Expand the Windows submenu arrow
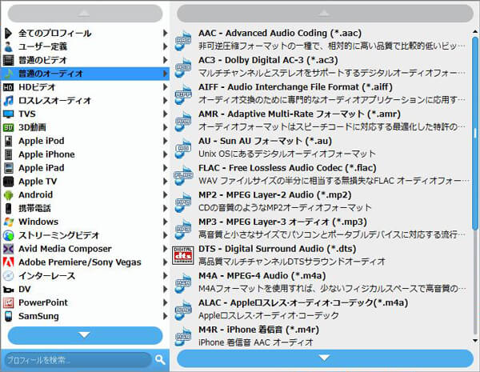The height and width of the screenshot is (372, 480). click(165, 222)
